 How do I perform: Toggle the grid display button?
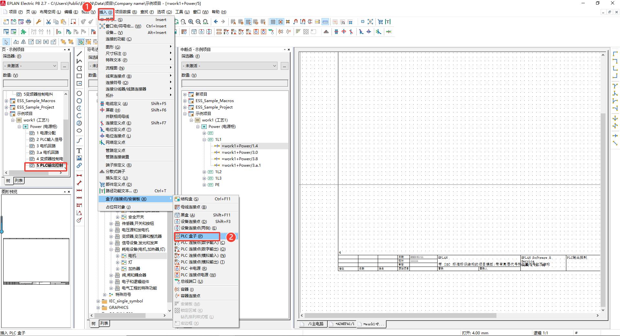click(273, 22)
